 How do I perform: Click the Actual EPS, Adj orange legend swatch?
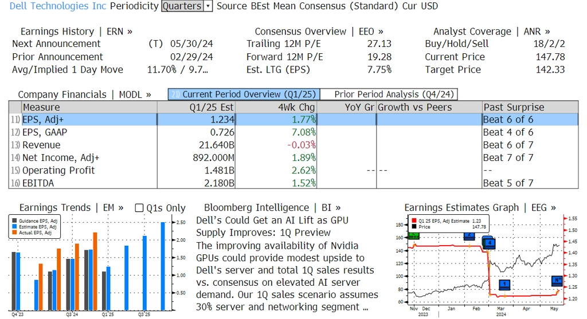click(14, 233)
